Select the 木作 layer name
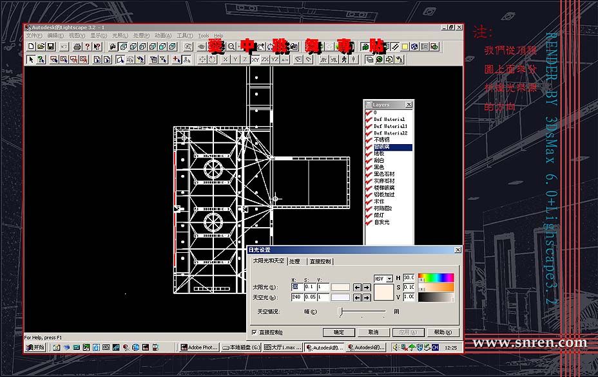The height and width of the screenshot is (377, 598). click(379, 201)
